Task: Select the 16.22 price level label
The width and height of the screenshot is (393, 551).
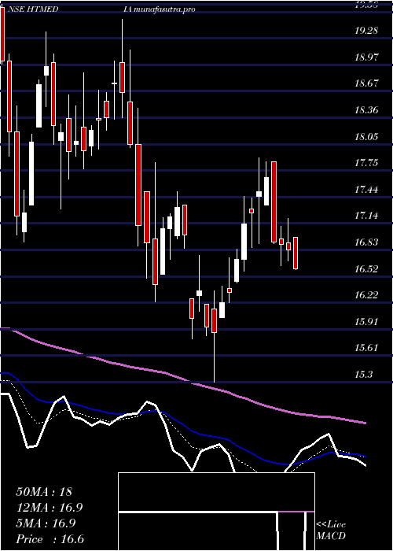Action: coord(366,295)
